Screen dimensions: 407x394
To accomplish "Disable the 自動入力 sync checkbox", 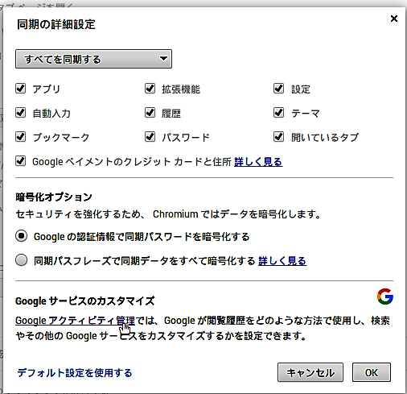I will pyautogui.click(x=21, y=113).
